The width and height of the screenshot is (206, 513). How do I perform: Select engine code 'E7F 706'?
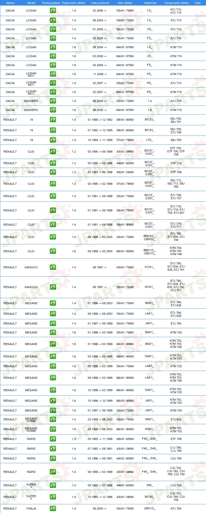[x=176, y=172]
